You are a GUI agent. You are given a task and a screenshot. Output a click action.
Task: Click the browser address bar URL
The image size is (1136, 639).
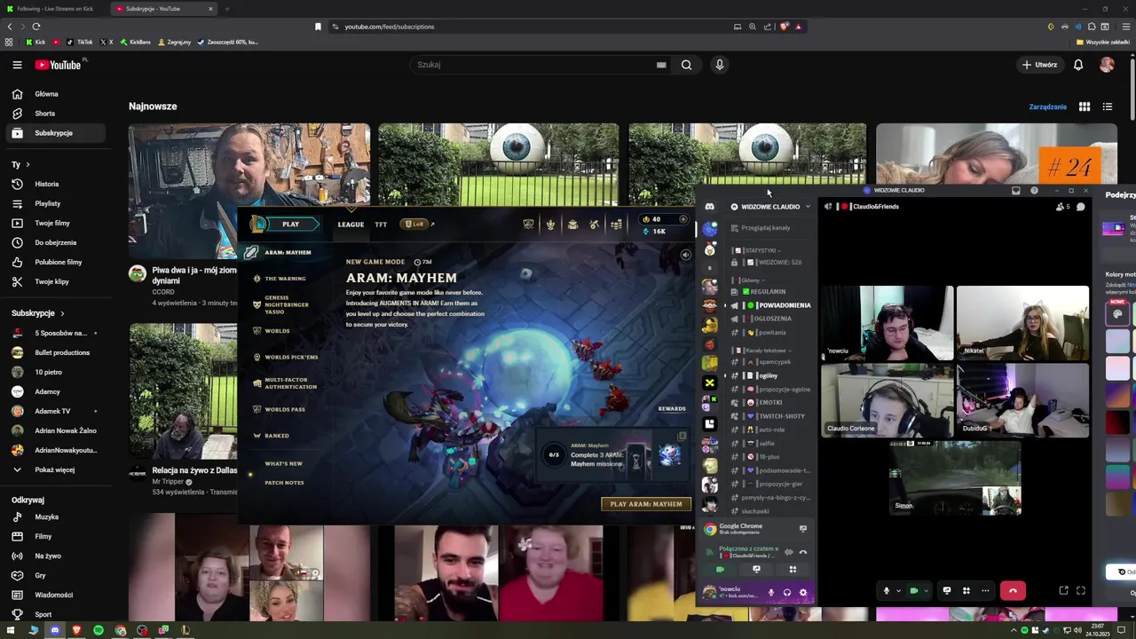389,27
